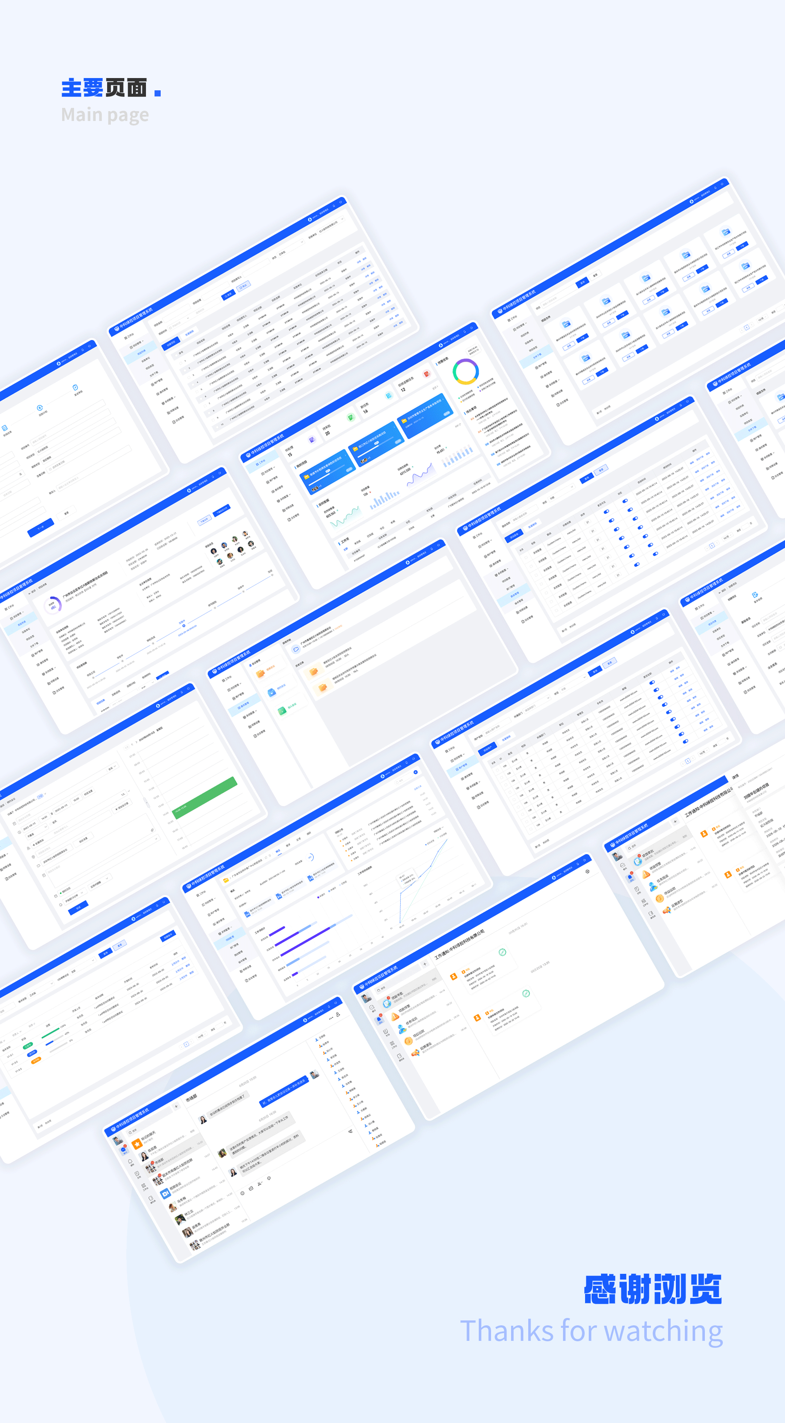The image size is (785, 1423).
Task: Open 任务指派 icon in the 详情 notification window
Action: [653, 887]
